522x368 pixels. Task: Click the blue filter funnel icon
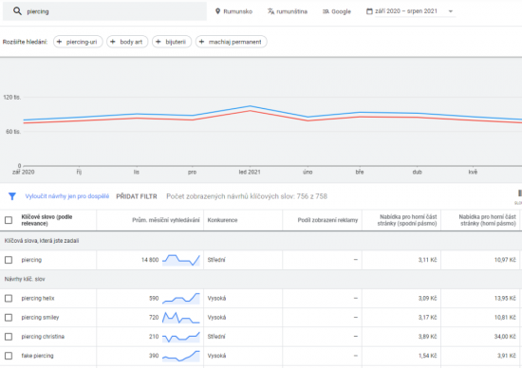[x=12, y=196]
